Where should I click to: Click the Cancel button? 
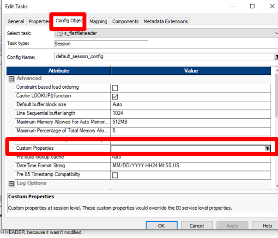click(197, 226)
